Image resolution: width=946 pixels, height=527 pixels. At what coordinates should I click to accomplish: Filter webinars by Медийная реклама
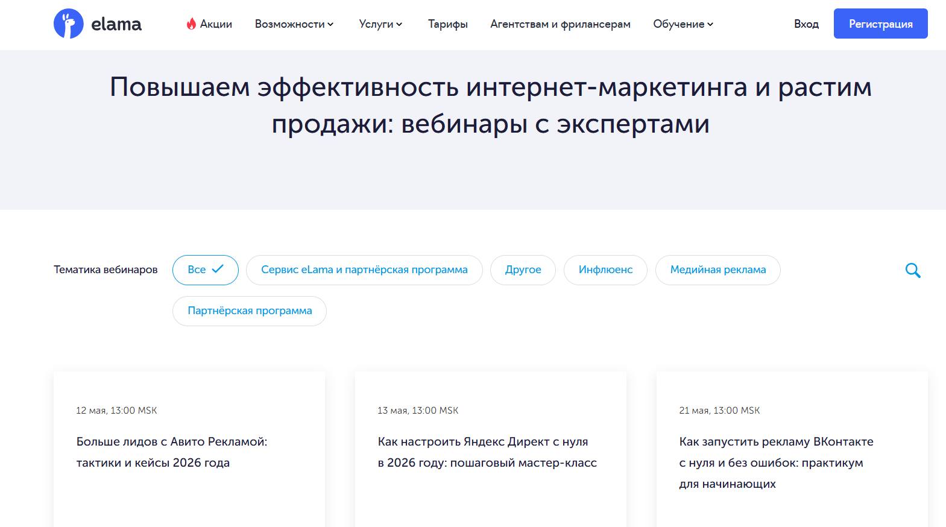[718, 270]
